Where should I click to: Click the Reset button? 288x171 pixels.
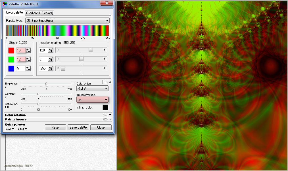55,127
